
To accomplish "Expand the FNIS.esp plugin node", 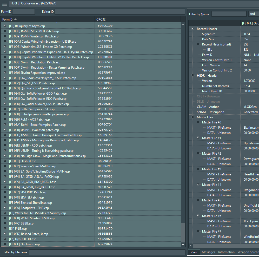I will [x=5, y=228].
